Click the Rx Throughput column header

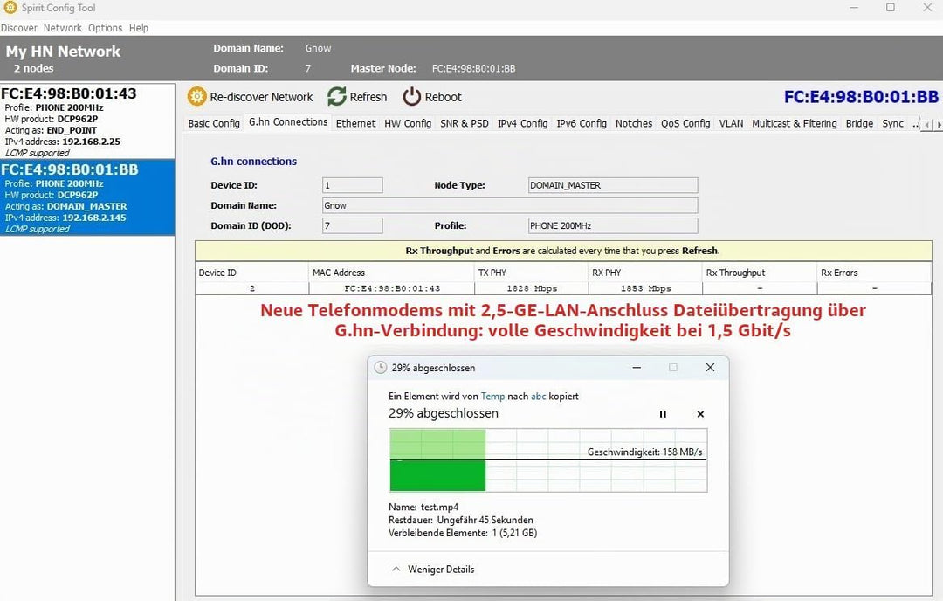click(x=760, y=273)
